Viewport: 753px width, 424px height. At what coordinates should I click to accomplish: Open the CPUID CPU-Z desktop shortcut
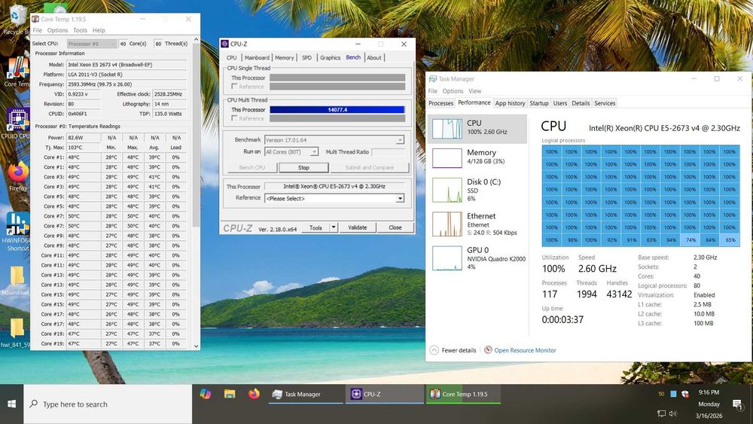[x=17, y=124]
